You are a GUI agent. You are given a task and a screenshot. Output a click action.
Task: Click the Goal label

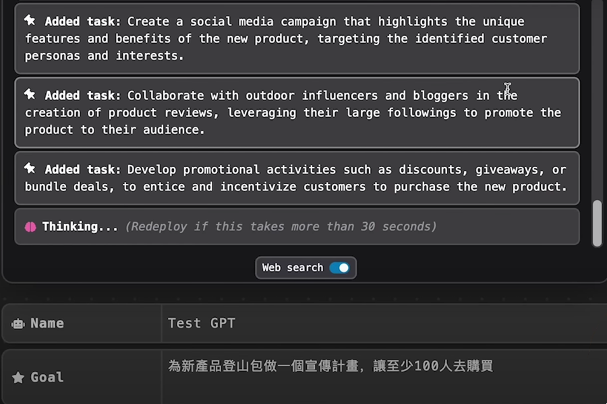point(47,377)
